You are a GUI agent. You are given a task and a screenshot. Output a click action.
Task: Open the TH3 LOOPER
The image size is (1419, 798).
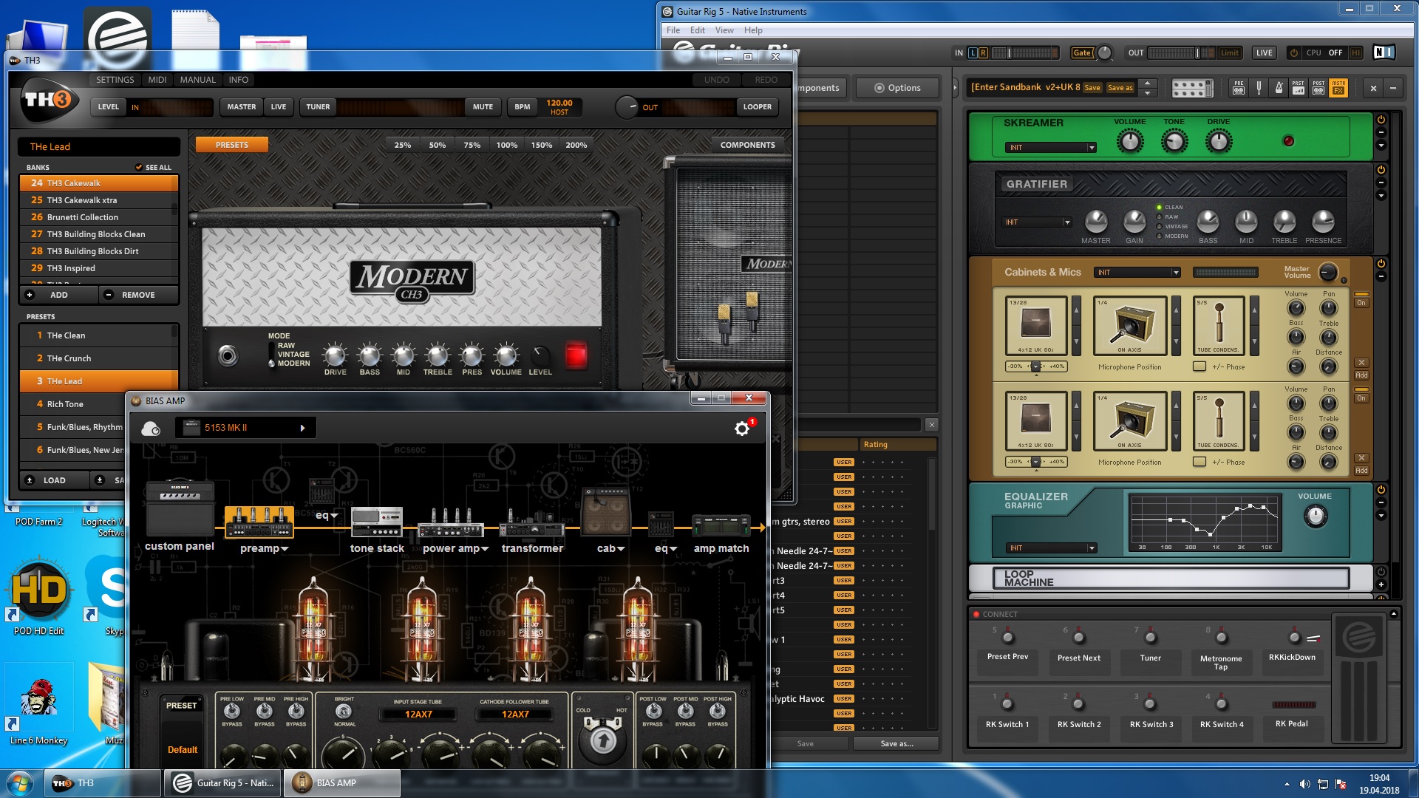tap(757, 107)
